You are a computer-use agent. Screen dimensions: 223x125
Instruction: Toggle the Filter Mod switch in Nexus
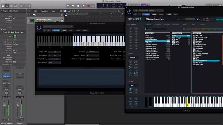tap(128, 25)
